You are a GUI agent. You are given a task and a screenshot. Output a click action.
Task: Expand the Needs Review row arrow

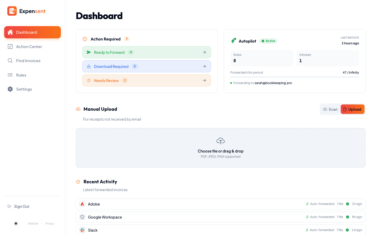[204, 80]
